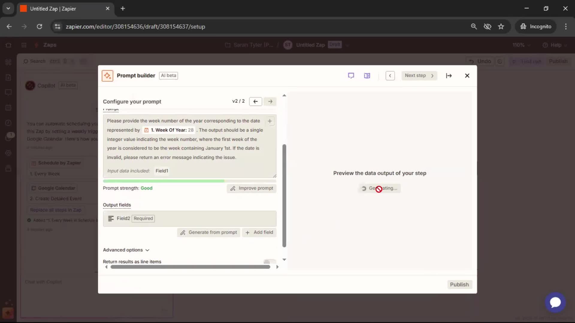Bookmark this page with the star icon
This screenshot has height=323, width=575.
click(x=501, y=27)
